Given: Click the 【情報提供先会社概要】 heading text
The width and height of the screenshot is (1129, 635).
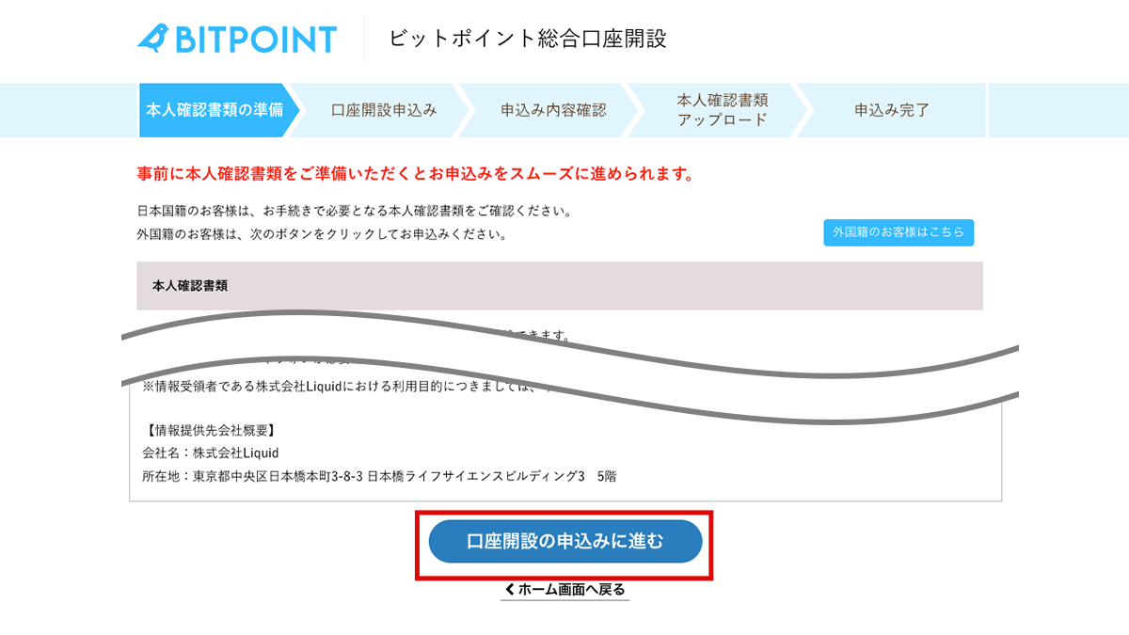Looking at the screenshot, I should 209,430.
